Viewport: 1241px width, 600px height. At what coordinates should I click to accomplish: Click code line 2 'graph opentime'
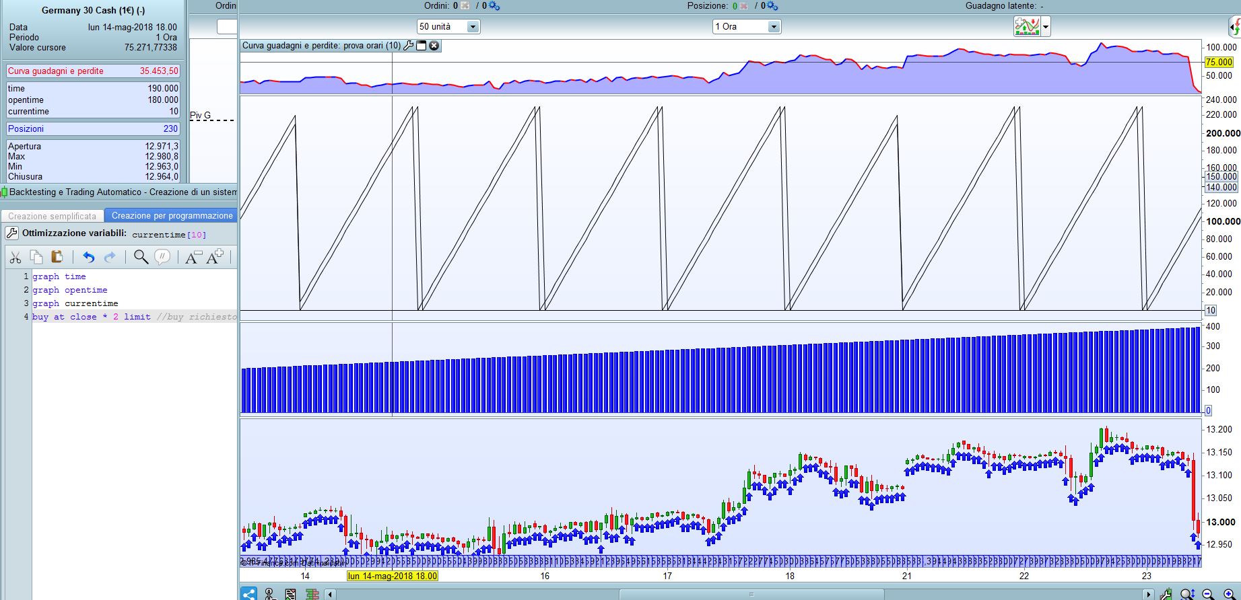(x=70, y=290)
